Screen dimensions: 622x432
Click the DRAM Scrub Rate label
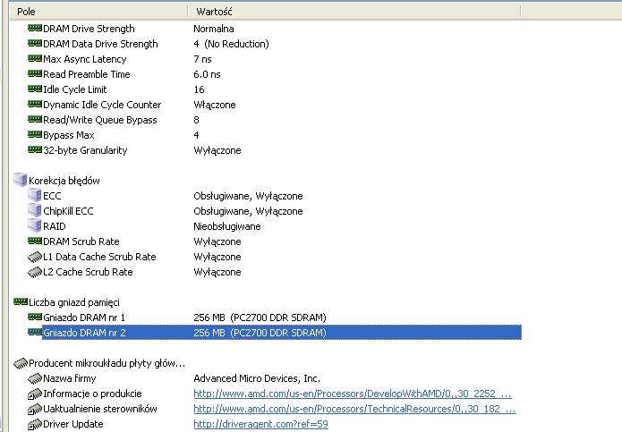81,241
